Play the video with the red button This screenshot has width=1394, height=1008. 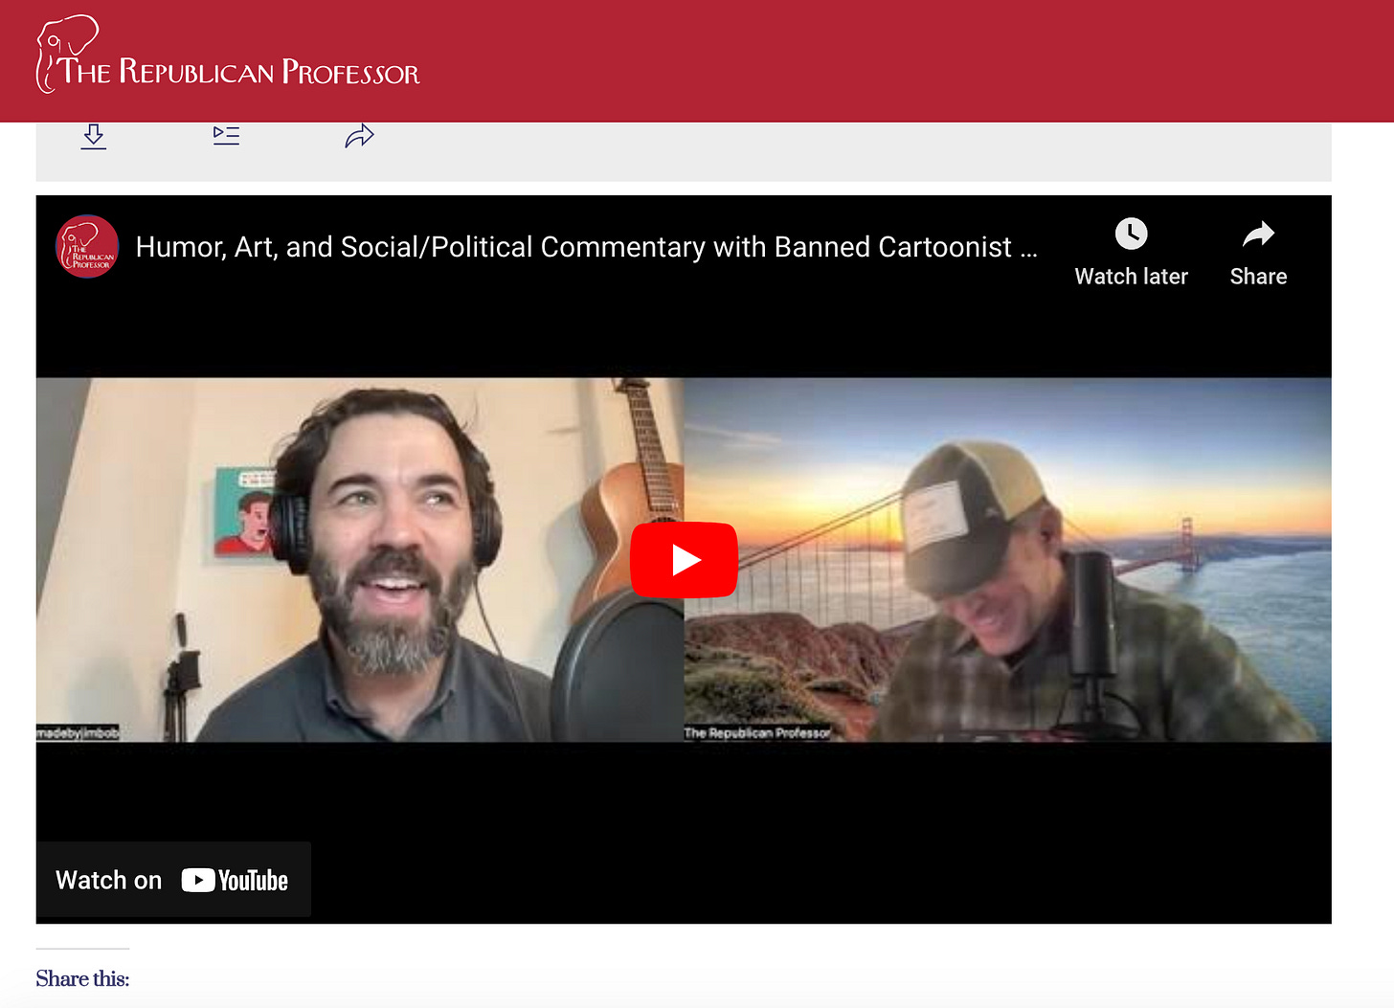click(684, 560)
